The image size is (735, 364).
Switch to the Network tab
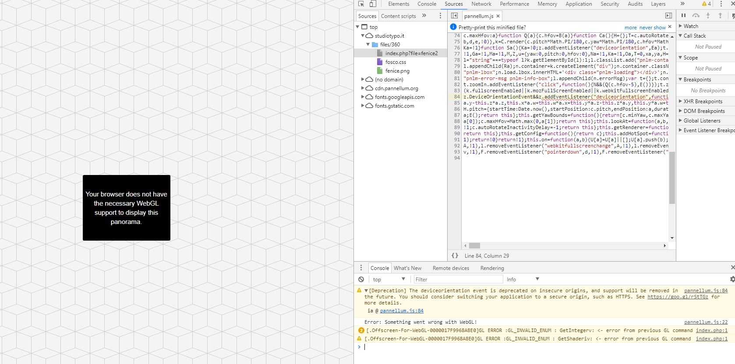tap(481, 4)
